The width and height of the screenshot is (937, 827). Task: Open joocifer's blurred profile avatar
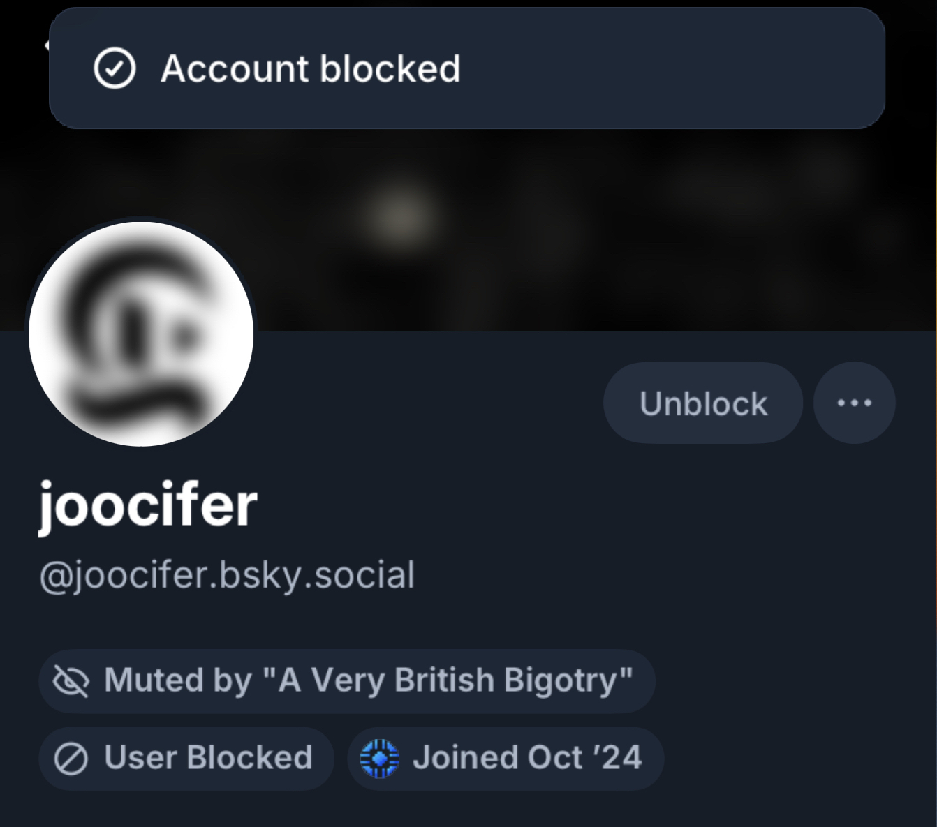140,334
